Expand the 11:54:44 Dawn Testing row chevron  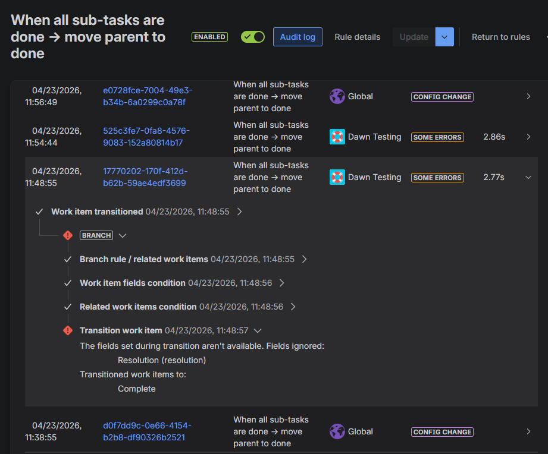point(528,137)
